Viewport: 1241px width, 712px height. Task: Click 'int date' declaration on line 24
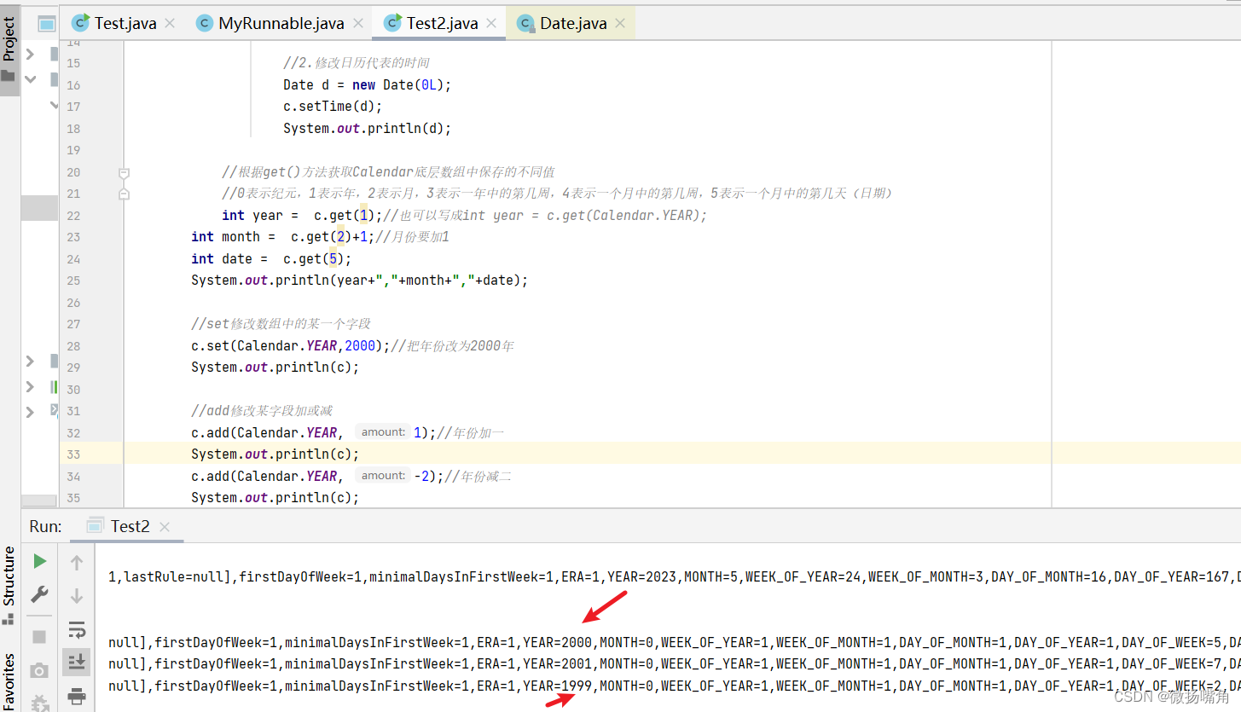(222, 259)
